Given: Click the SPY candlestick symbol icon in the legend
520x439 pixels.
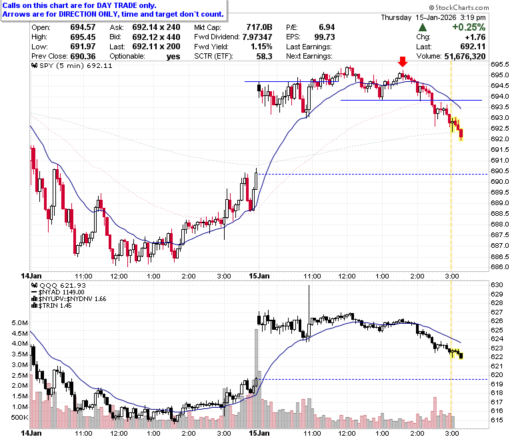Looking at the screenshot, I should (34, 65).
